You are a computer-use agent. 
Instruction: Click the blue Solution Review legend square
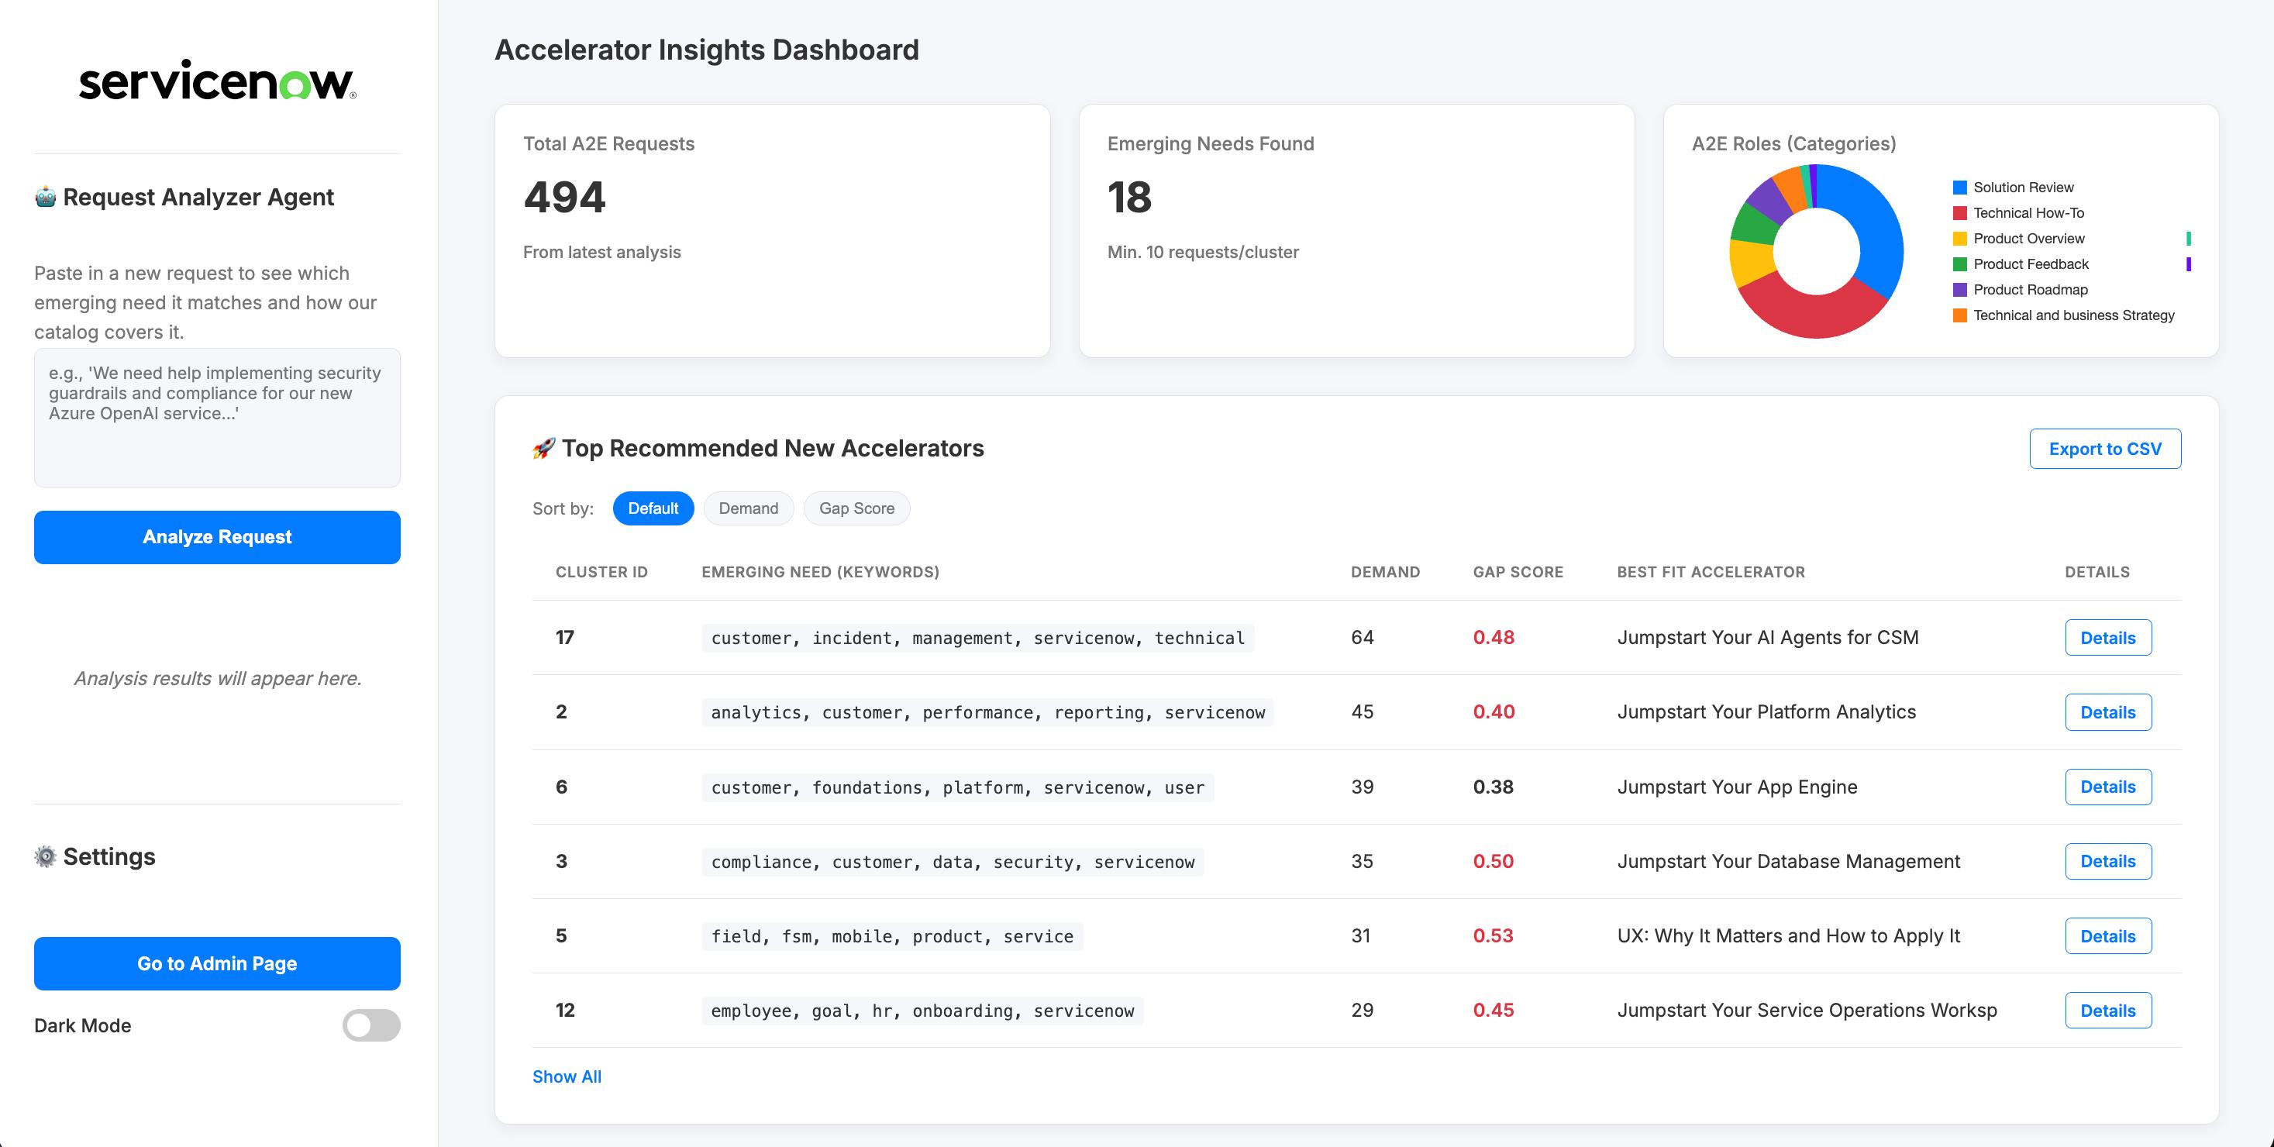(1960, 188)
